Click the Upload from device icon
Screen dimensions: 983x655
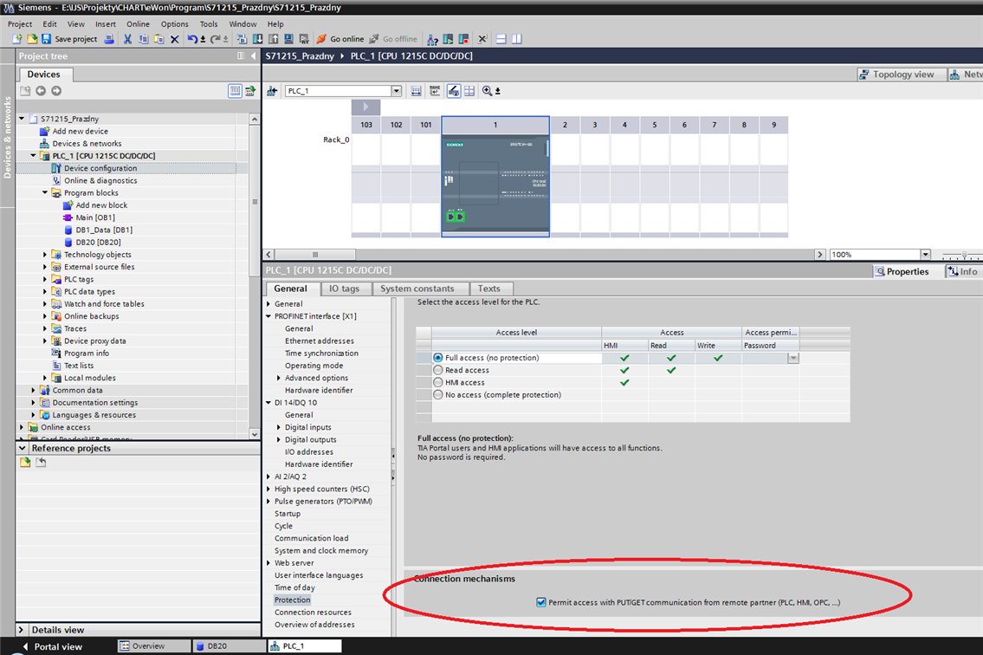coord(274,39)
